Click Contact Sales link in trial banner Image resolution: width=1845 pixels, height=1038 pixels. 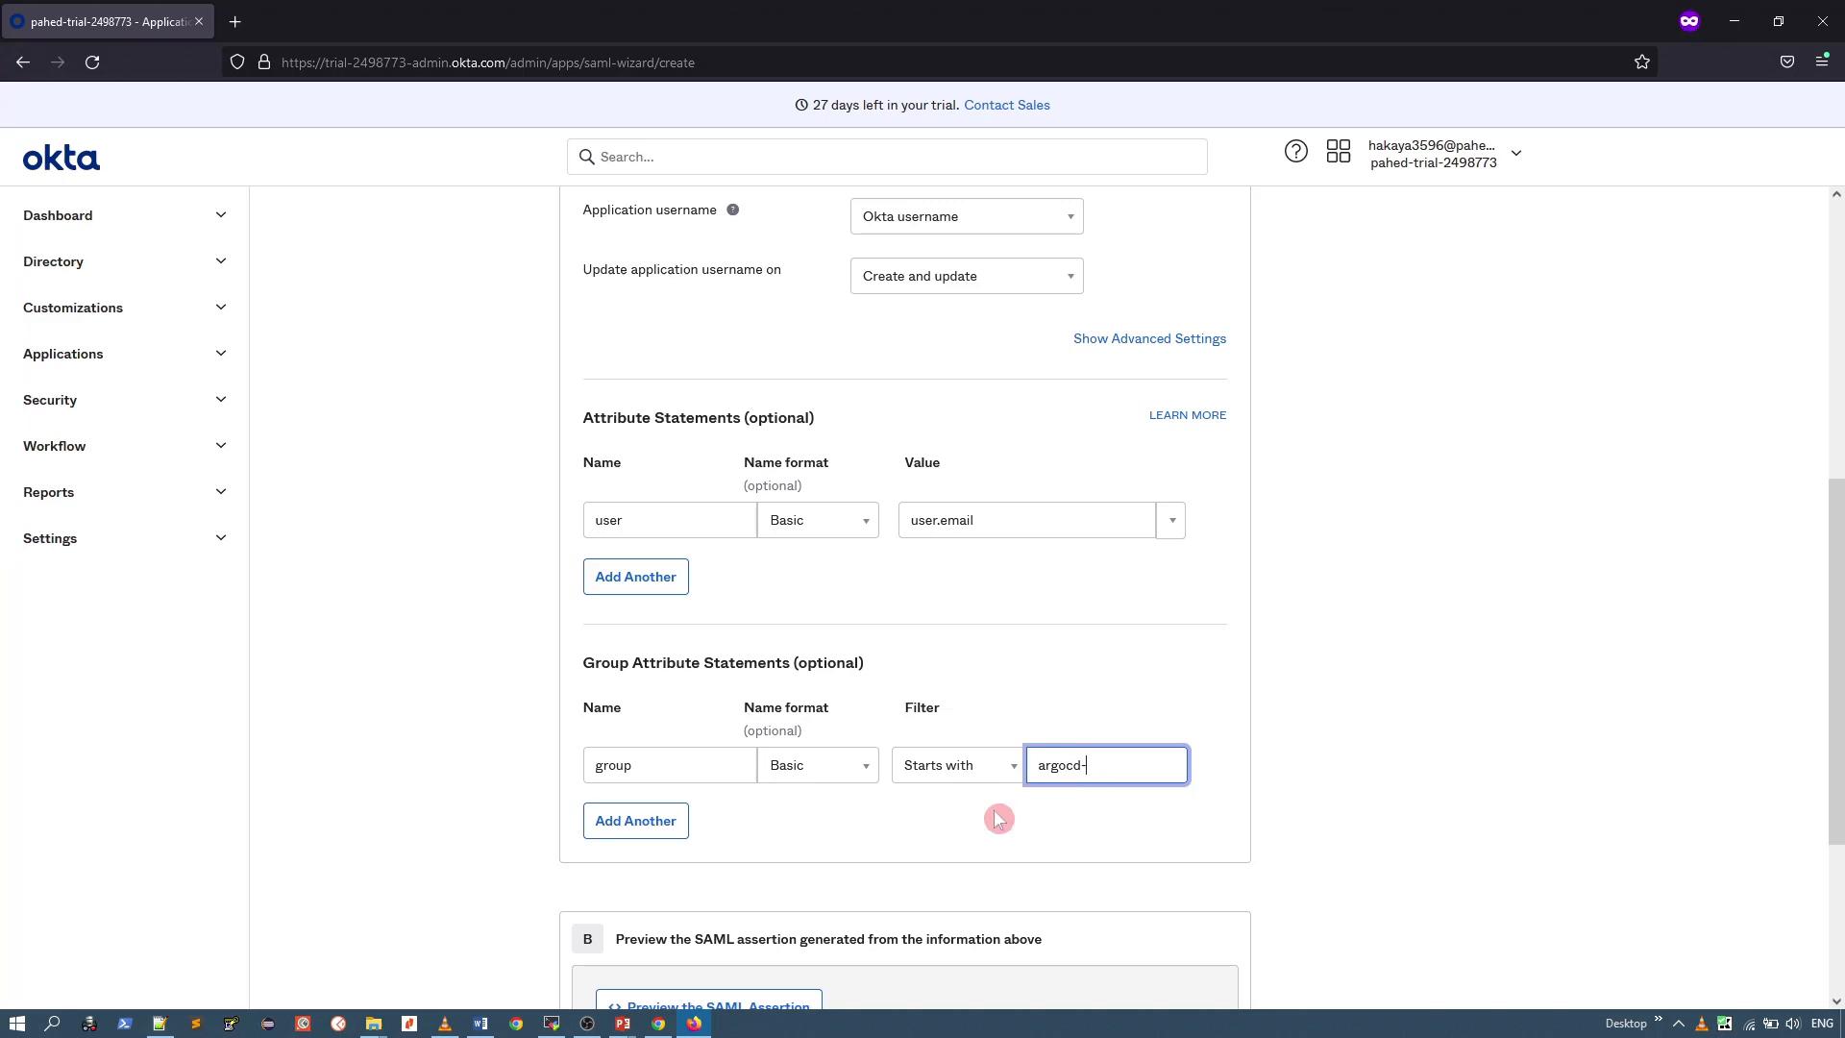click(1006, 105)
